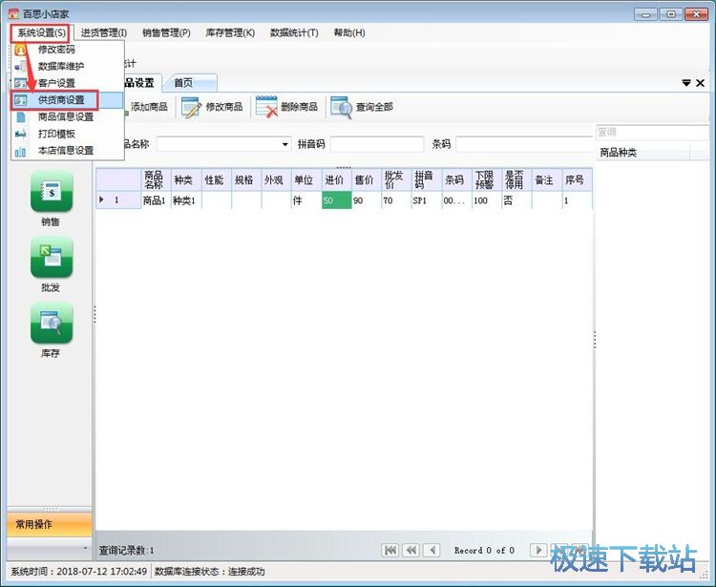Image resolution: width=716 pixels, height=587 pixels.
Task: Click the 修改商品 edit icon
Action: pyautogui.click(x=191, y=107)
